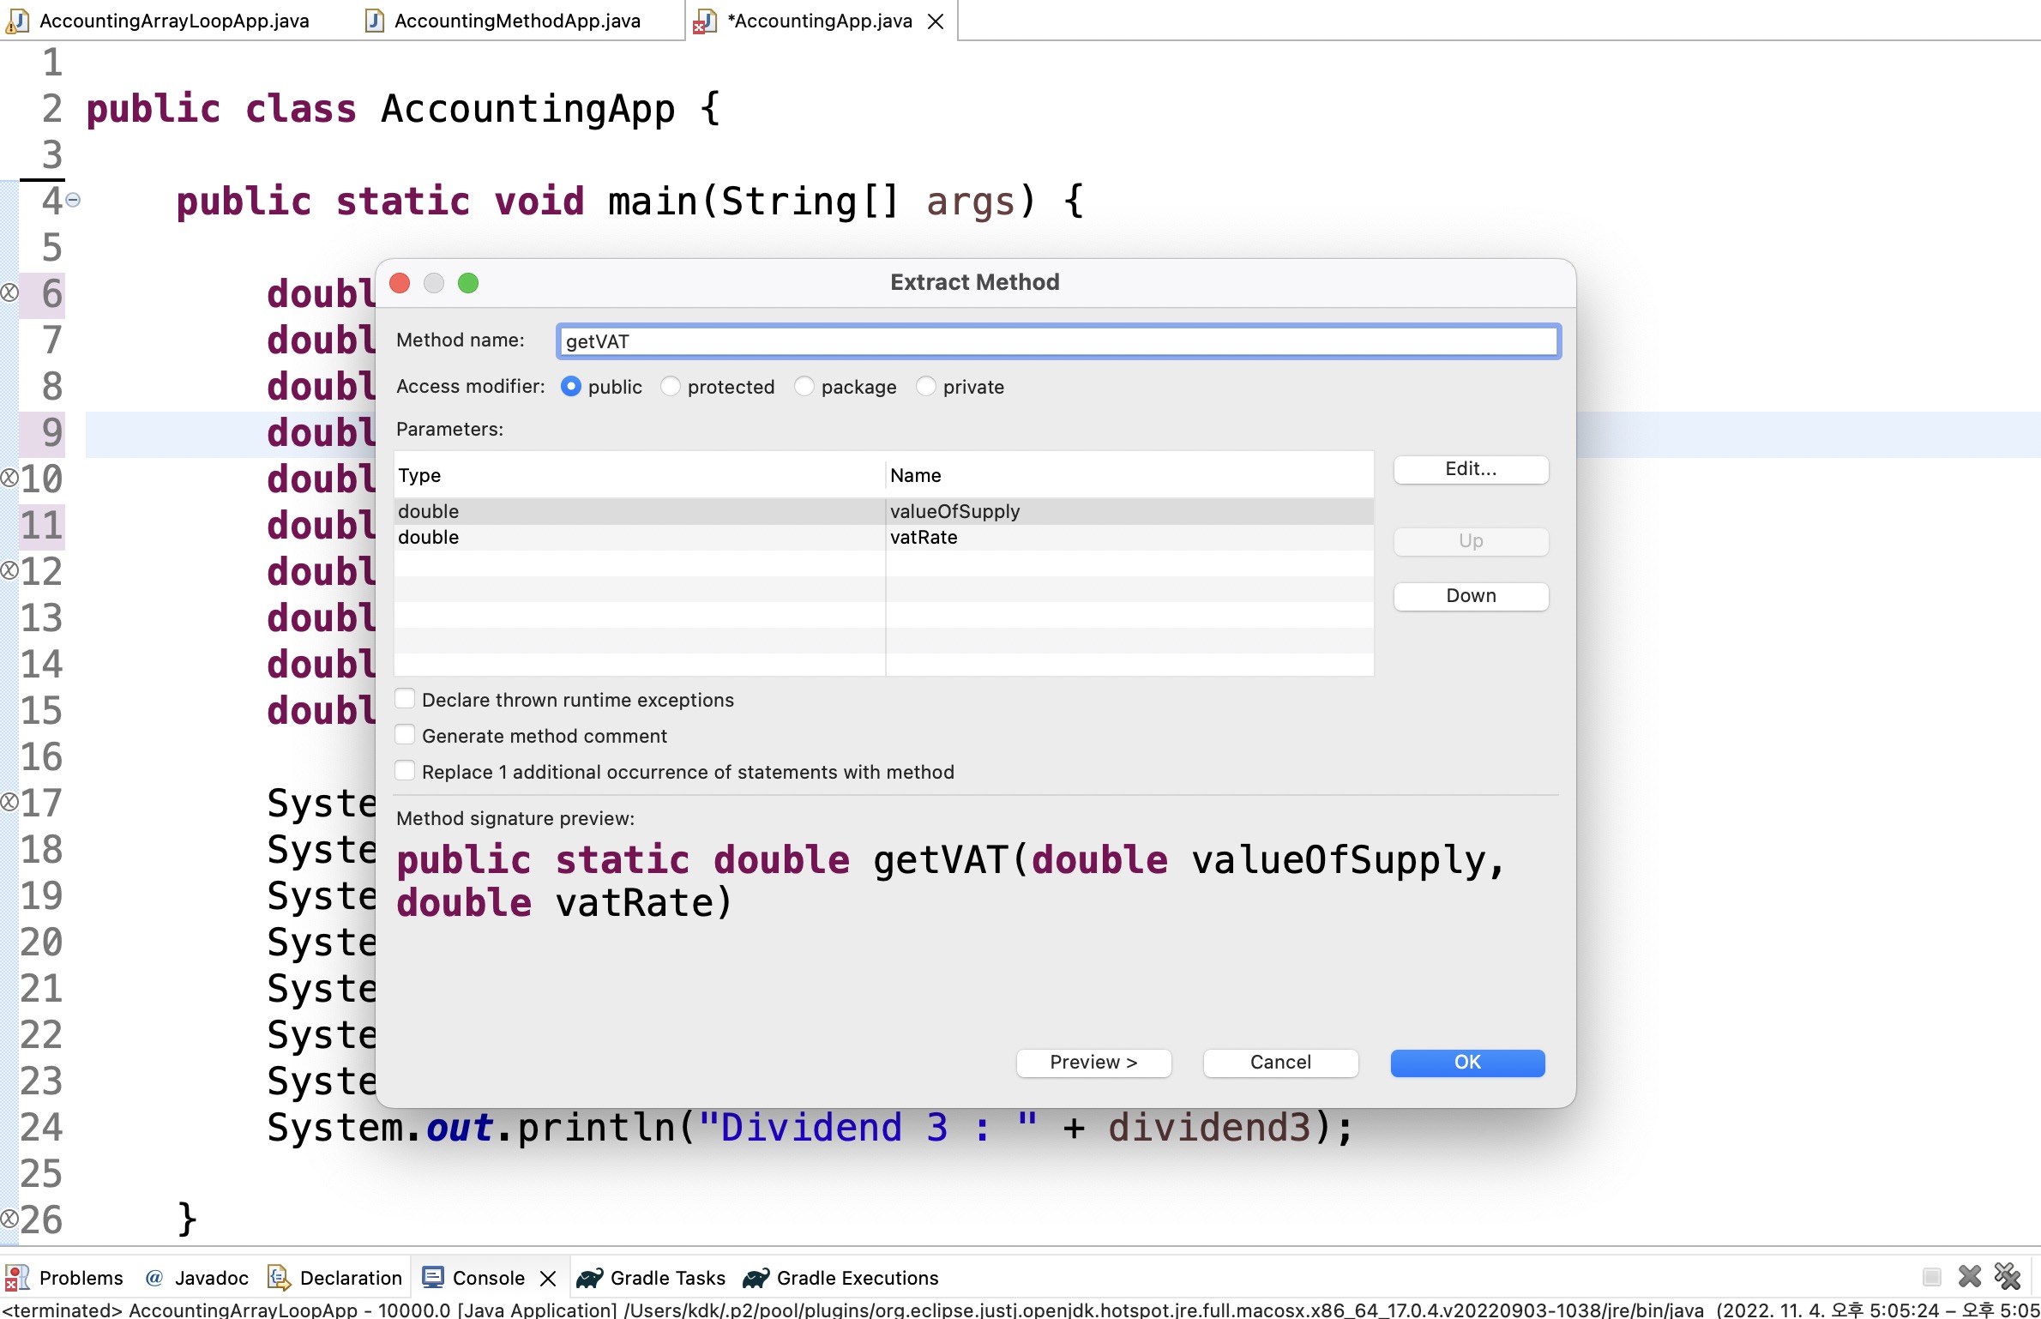This screenshot has height=1319, width=2041.
Task: Click the Remove Launch console icon
Action: pyautogui.click(x=1969, y=1277)
